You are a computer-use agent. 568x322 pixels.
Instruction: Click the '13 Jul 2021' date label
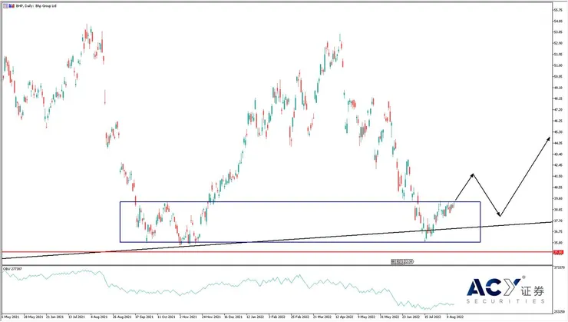[77, 317]
